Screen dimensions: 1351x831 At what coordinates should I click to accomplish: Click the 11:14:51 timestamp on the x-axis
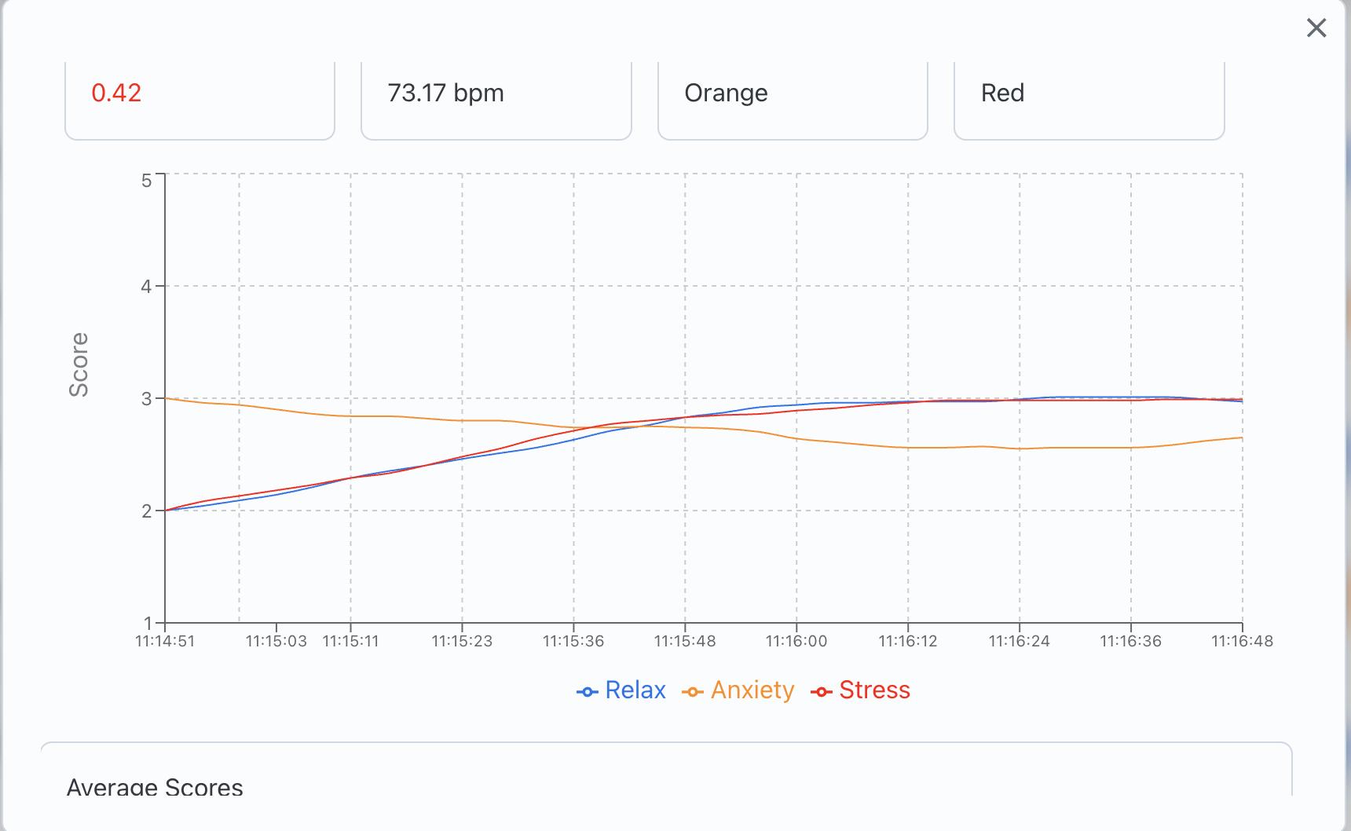pyautogui.click(x=165, y=641)
